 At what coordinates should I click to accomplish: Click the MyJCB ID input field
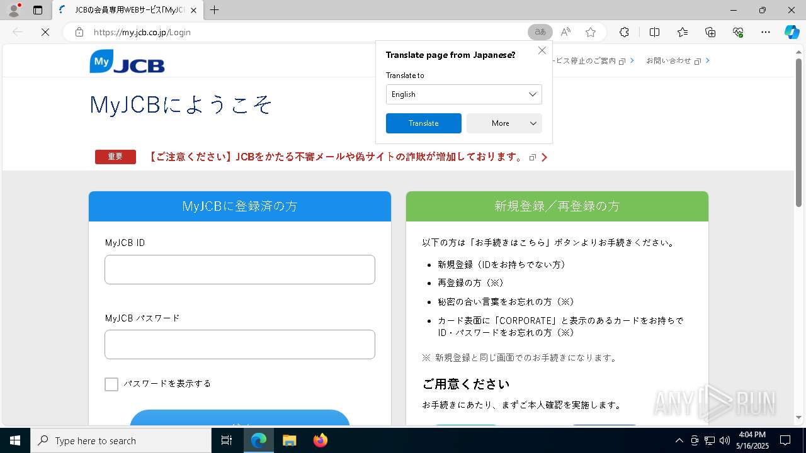(x=240, y=269)
